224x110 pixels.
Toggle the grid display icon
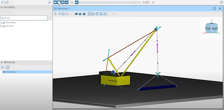(89, 14)
